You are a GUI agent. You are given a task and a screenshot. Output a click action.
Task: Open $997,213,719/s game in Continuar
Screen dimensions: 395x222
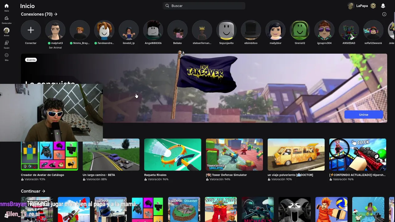click(x=221, y=209)
